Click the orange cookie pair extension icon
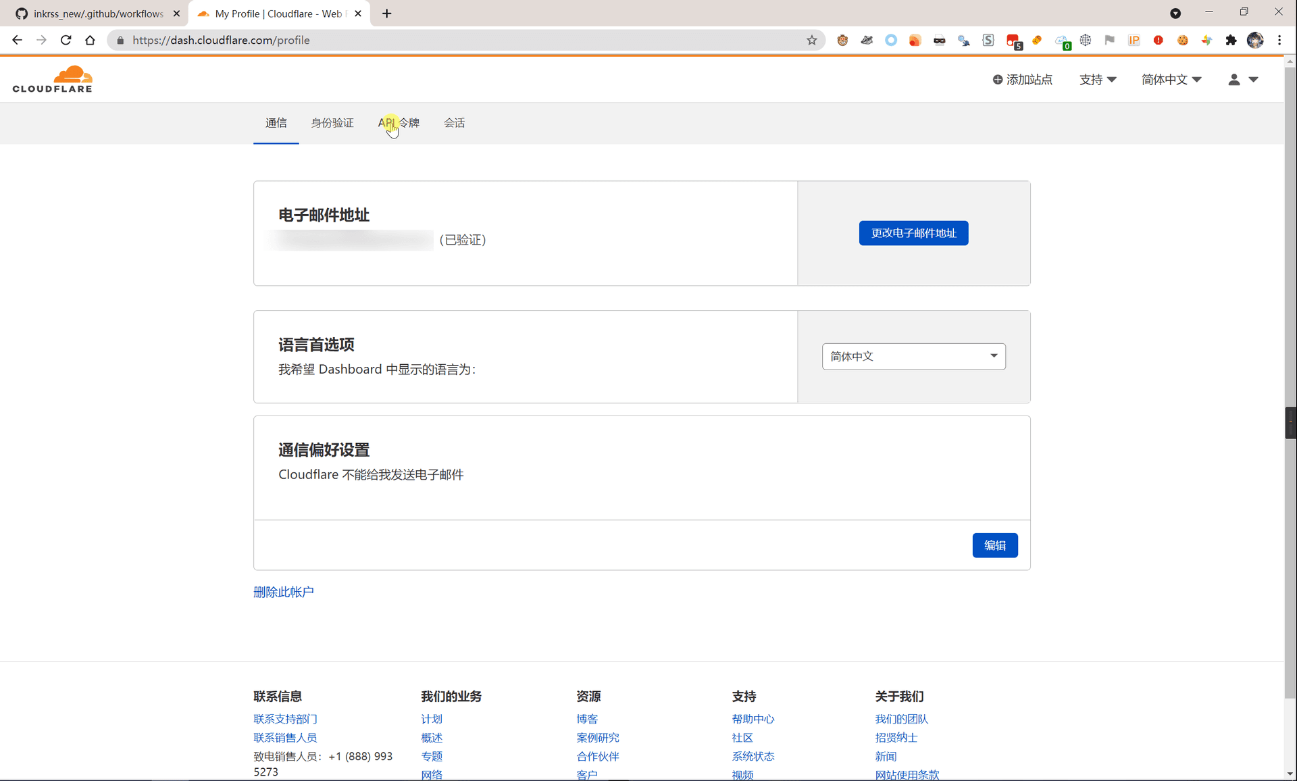Viewport: 1297px width, 781px height. [1037, 41]
